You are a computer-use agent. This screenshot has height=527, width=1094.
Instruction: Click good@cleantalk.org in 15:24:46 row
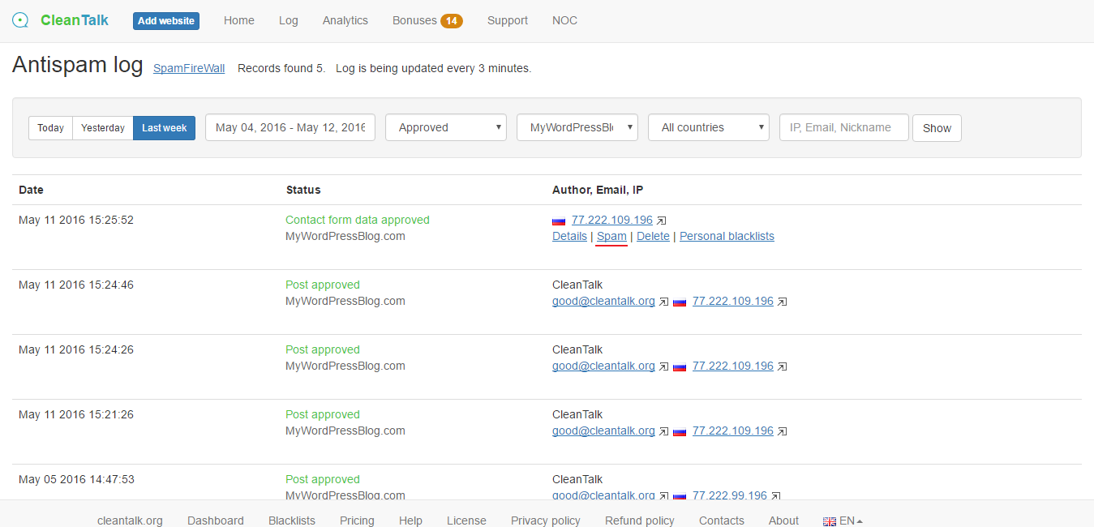[603, 301]
